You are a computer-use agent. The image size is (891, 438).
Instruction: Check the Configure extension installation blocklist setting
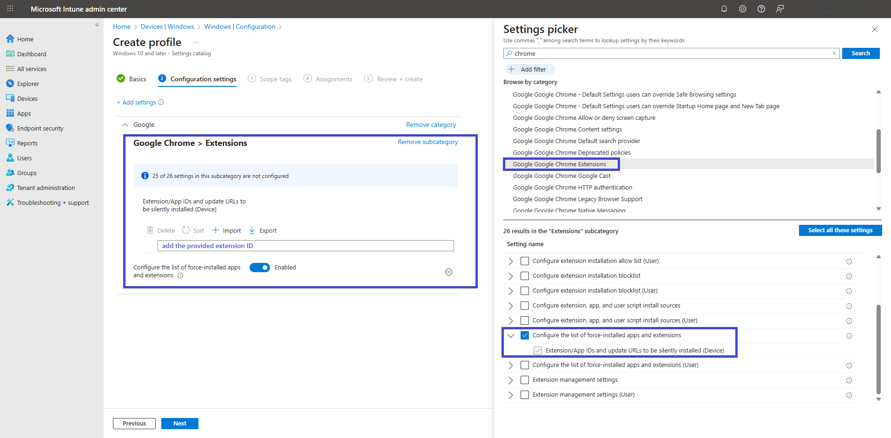[525, 275]
